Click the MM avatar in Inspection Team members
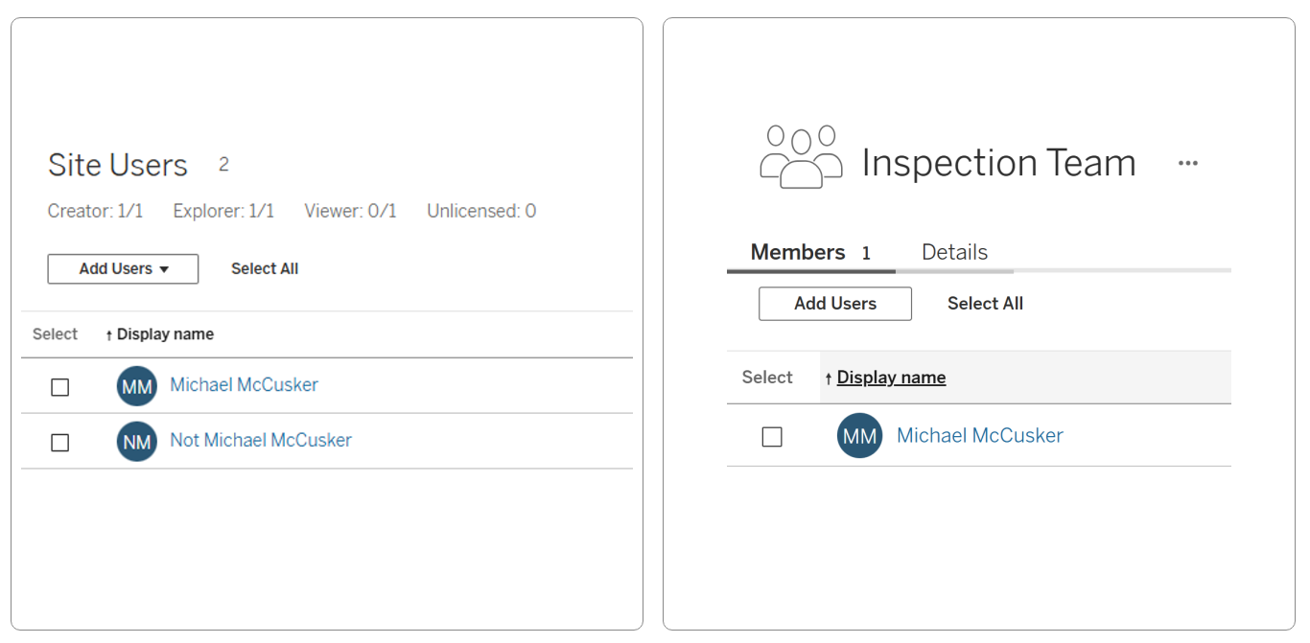 (x=859, y=436)
